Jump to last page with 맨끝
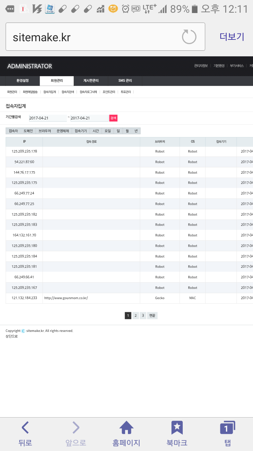 pos(152,316)
